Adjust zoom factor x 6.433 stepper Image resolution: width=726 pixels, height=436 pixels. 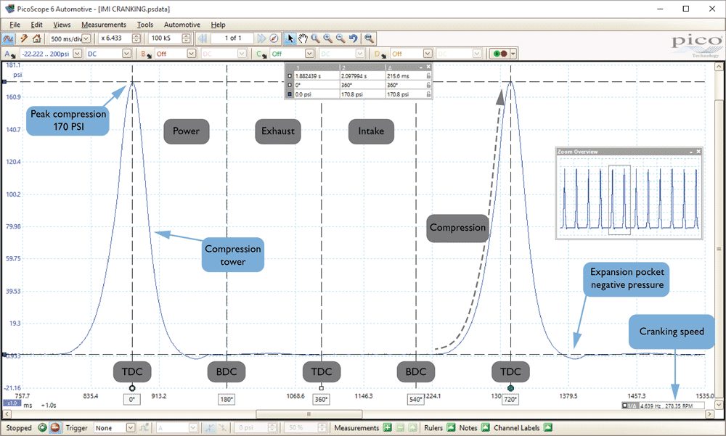point(136,38)
